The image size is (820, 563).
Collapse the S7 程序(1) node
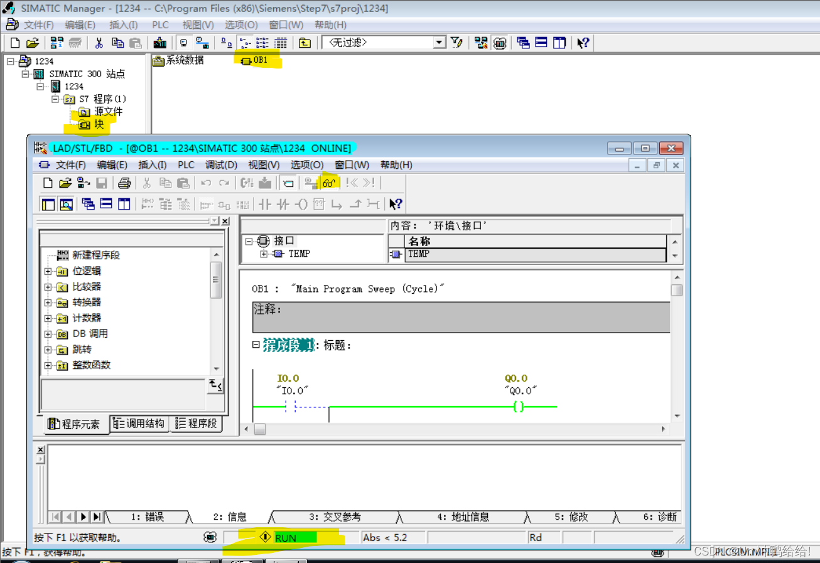tap(55, 99)
